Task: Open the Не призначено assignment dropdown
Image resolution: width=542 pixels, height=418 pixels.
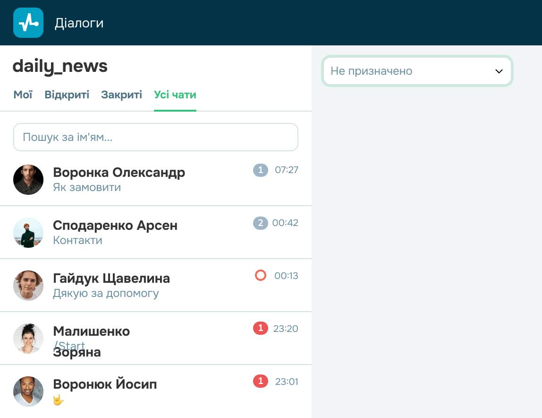Action: click(417, 71)
